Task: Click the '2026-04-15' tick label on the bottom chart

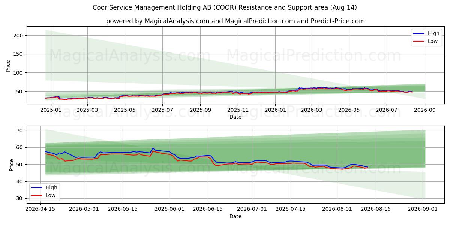Action: (x=40, y=209)
